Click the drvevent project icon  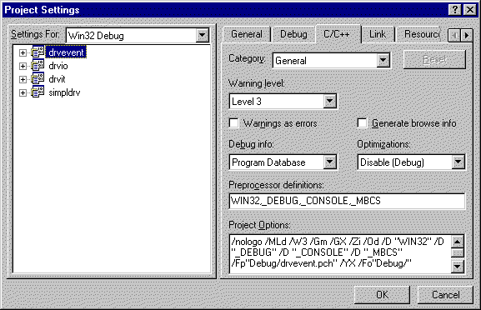click(x=38, y=52)
